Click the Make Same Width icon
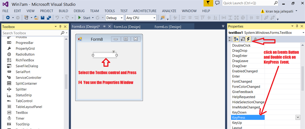Image resolution: width=305 pixels, height=129 pixels. pos(224,17)
